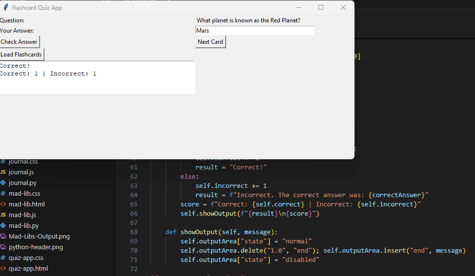This screenshot has width=475, height=276.
Task: Click the outputArea state = "normal" line
Action: [246, 241]
